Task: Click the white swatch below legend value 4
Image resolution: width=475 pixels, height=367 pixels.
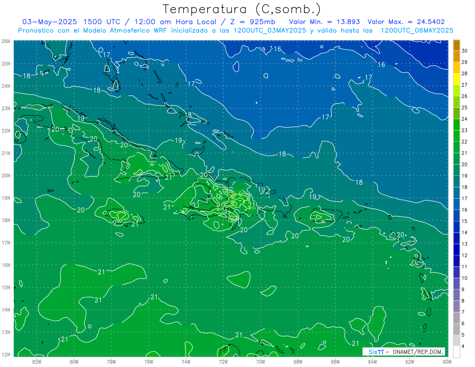Action: [456, 352]
